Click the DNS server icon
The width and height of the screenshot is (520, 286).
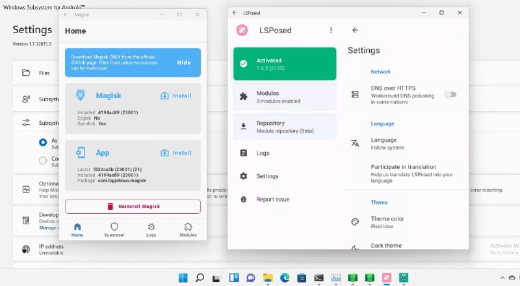[x=355, y=94]
